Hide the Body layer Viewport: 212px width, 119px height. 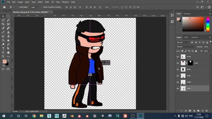pyautogui.click(x=178, y=69)
